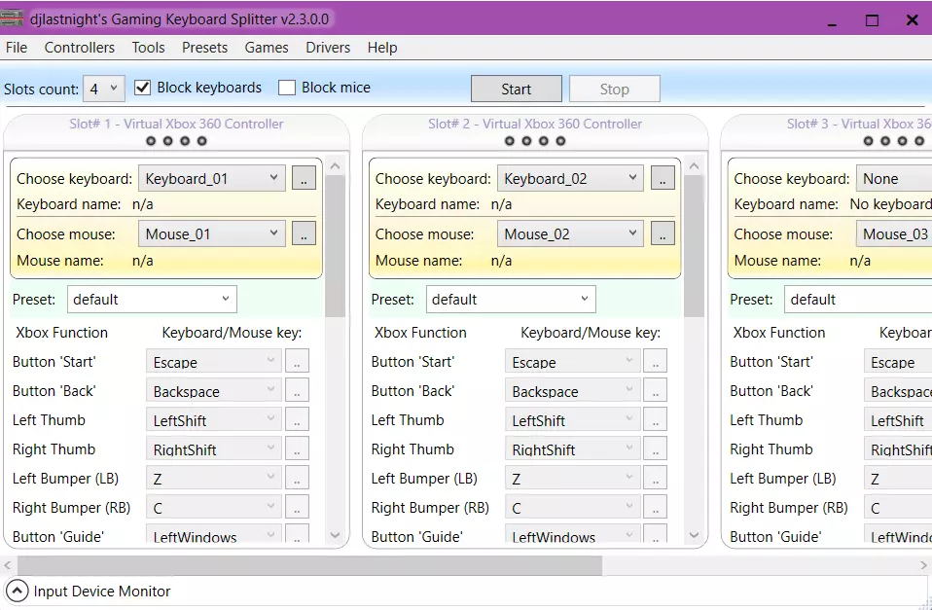
Task: Open the Drivers menu
Action: tap(328, 48)
